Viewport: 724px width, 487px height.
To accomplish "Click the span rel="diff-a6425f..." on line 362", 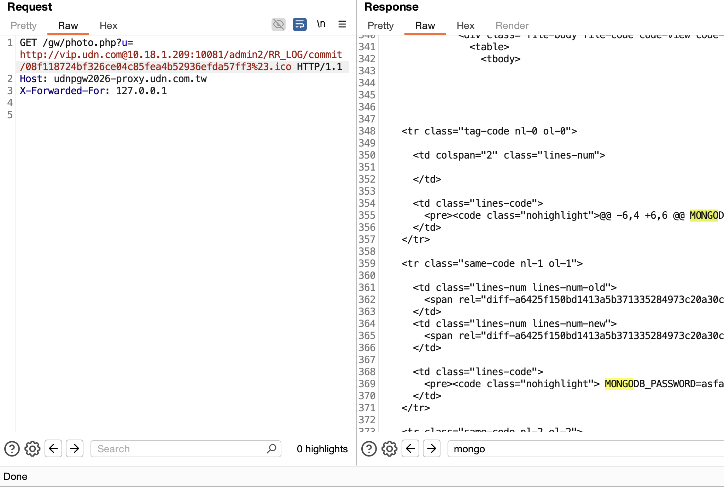I will click(574, 300).
